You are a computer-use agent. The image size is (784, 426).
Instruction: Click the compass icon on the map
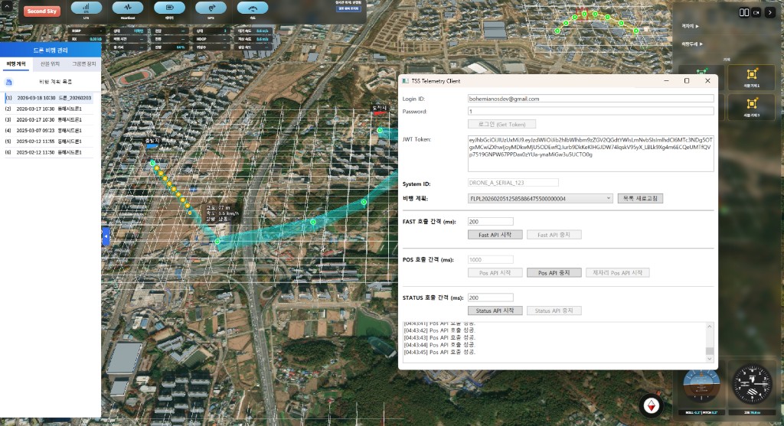click(x=652, y=405)
